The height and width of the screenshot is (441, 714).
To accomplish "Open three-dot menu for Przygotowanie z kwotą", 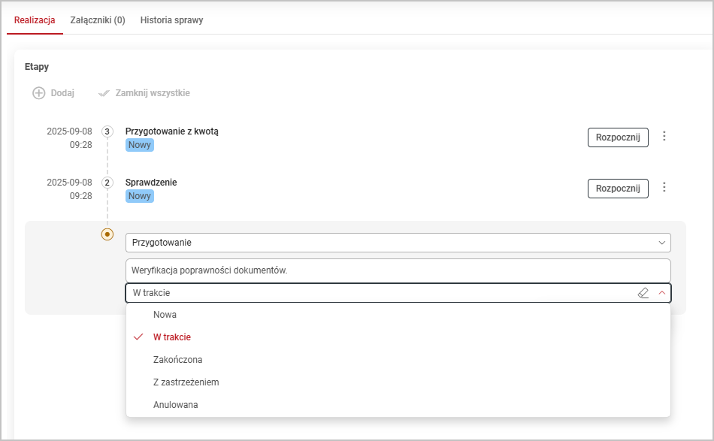I will (664, 137).
